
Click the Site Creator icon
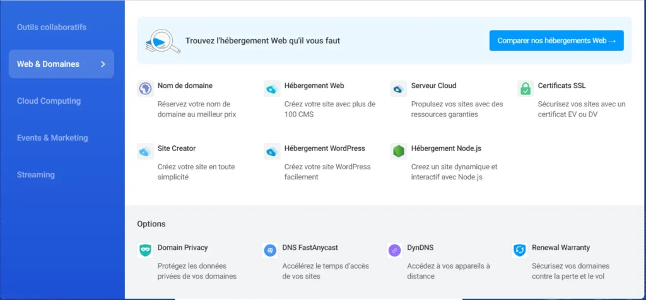pyautogui.click(x=145, y=152)
